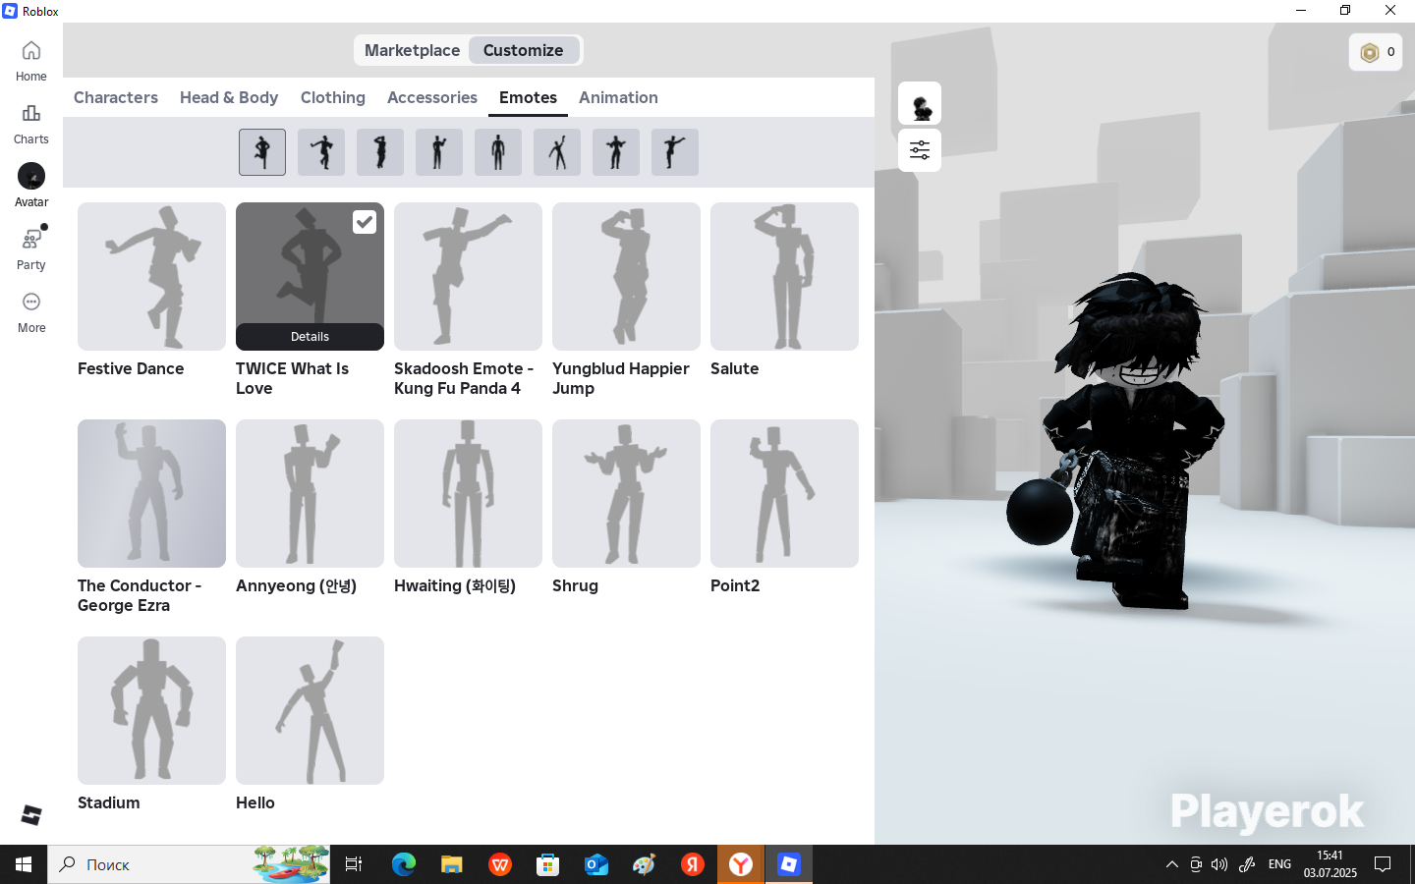The height and width of the screenshot is (884, 1415).
Task: Select the second emote slot icon
Action: tap(321, 152)
